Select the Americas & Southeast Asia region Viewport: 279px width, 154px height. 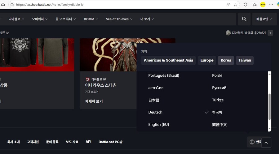tap(168, 60)
